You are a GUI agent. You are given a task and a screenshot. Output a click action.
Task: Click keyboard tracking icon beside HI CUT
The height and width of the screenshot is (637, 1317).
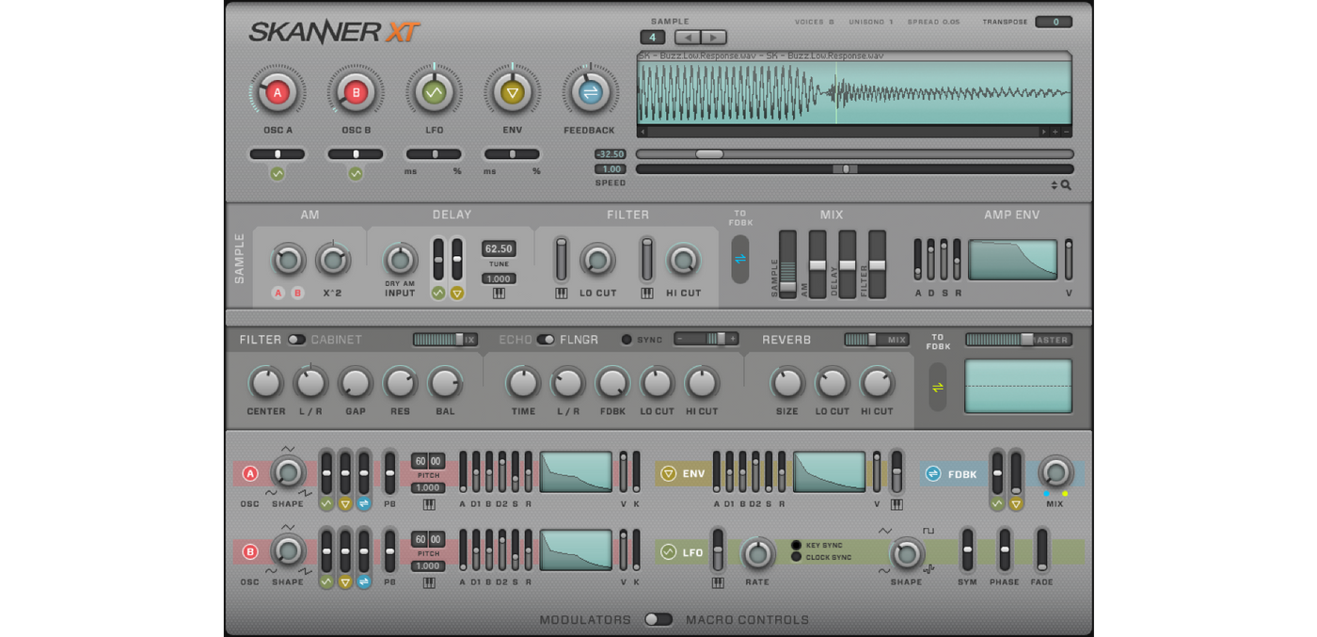[x=647, y=294]
